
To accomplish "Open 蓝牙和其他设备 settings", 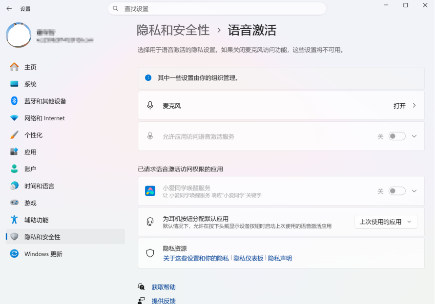I will click(x=65, y=101).
